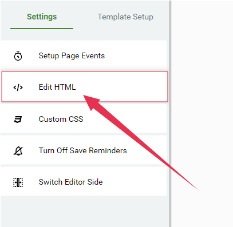Switch to the Settings tab
This screenshot has width=233, height=227.
[x=42, y=17]
